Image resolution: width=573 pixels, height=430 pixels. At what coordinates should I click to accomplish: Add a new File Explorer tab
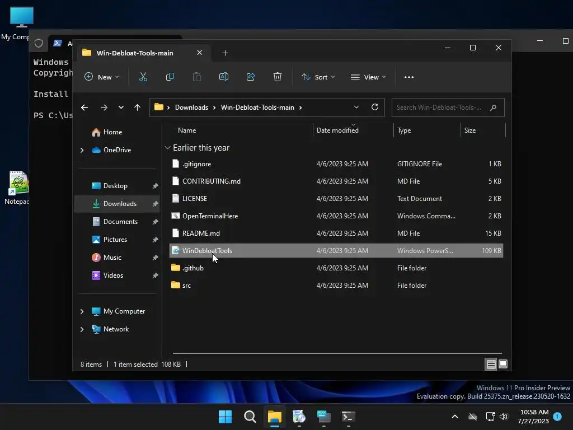(225, 53)
